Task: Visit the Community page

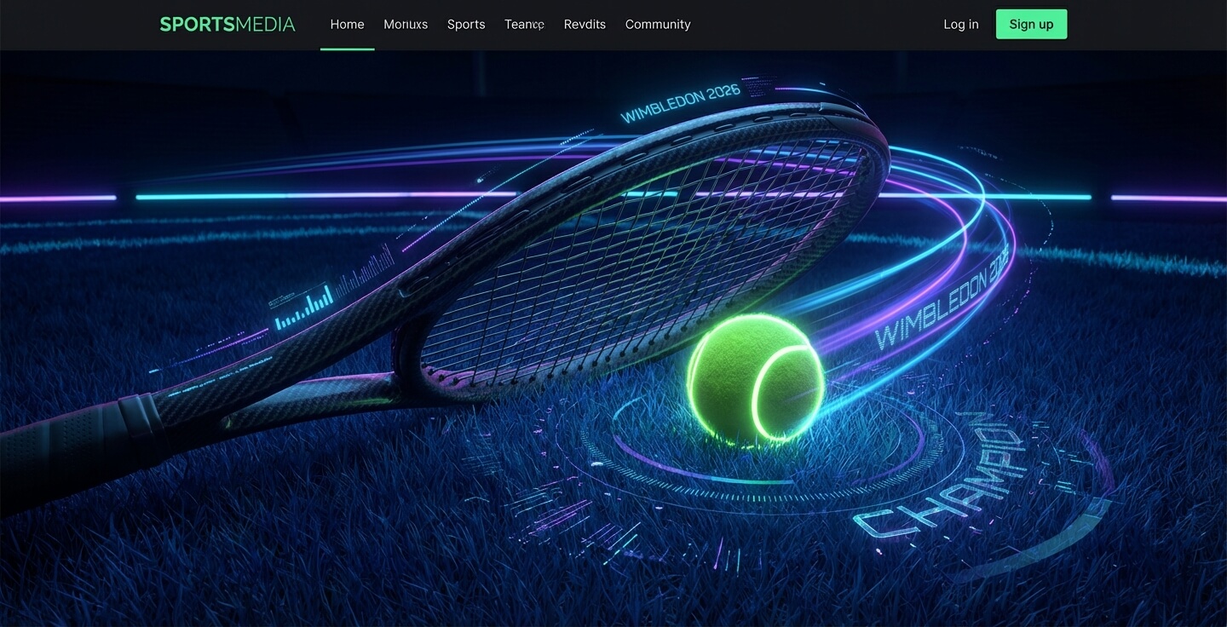Action: tap(658, 24)
